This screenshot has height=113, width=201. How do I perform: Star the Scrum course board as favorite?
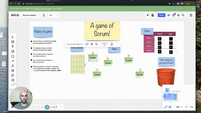pyautogui.click(x=38, y=15)
